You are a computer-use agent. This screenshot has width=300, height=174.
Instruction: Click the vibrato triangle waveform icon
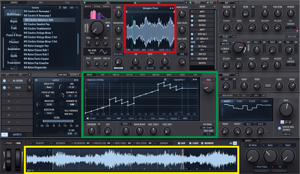click(103, 52)
